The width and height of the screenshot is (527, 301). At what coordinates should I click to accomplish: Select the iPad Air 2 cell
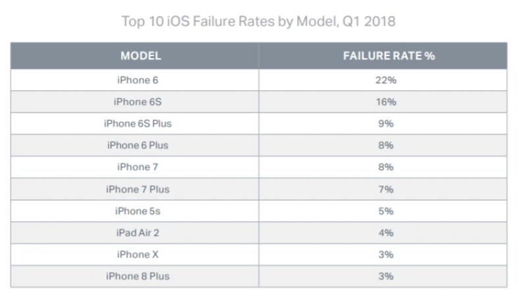click(x=138, y=233)
